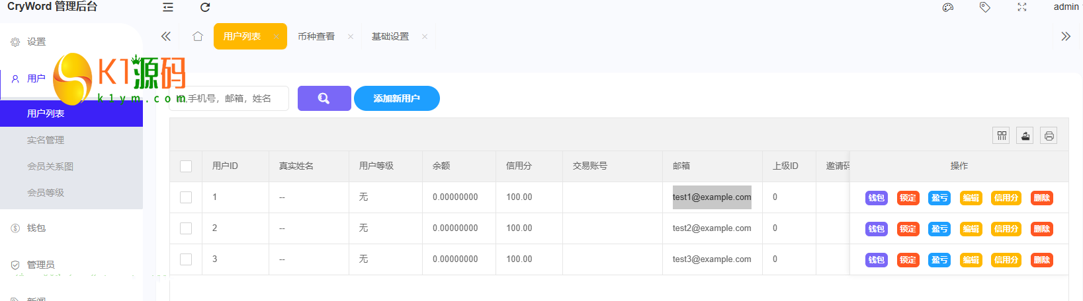Screen dimensions: 1083x301
Task: Click 锁定 for test1 user
Action: point(908,198)
